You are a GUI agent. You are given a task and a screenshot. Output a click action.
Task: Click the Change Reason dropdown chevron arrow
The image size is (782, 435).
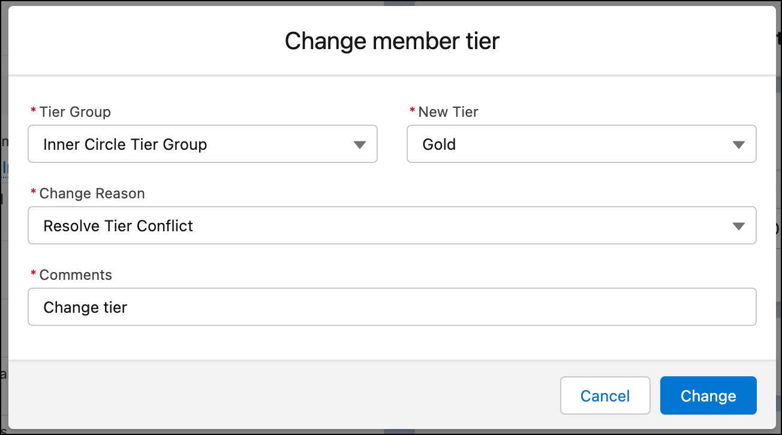(x=739, y=225)
